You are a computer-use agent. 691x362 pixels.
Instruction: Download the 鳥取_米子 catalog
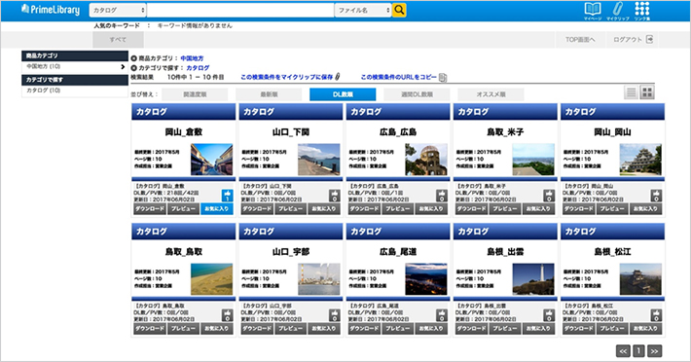pos(471,209)
